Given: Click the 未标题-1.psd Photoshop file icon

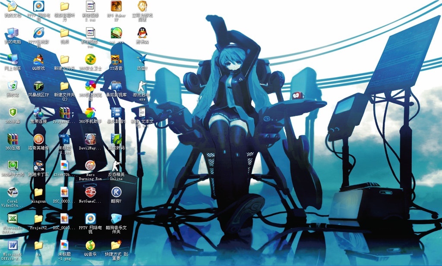Looking at the screenshot, I should [x=65, y=139].
